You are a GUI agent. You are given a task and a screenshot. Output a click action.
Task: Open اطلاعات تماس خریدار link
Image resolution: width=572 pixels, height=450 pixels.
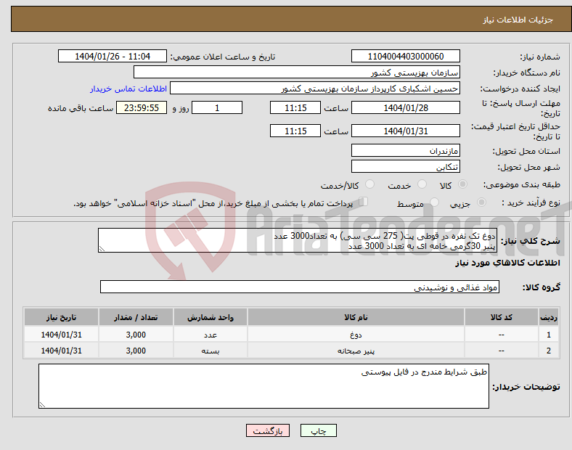click(128, 89)
